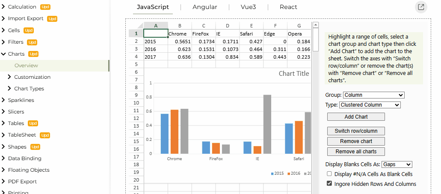Click the 2015 legend marker in chart
The image size is (441, 194).
[x=272, y=173]
